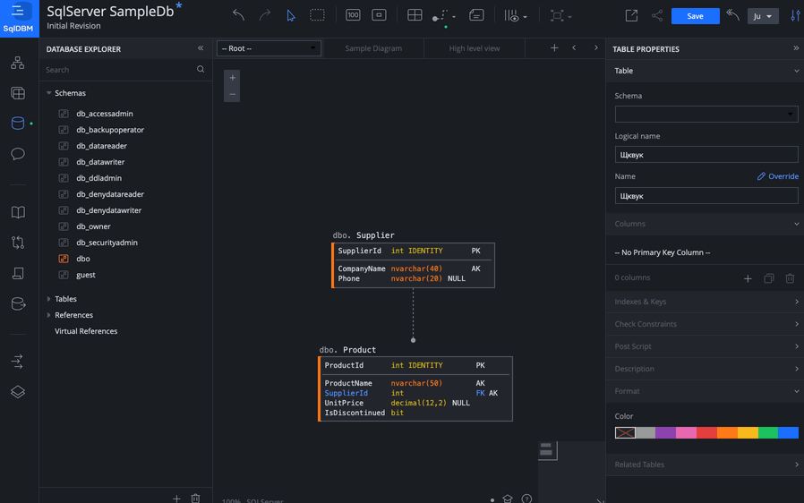Screen dimensions: 804x503
Task: Open the auto-layout arrange tool
Action: (560, 16)
